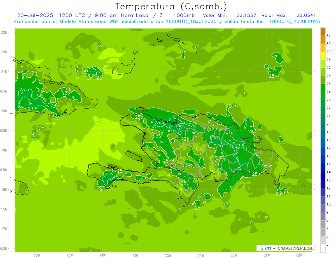Image resolution: width=336 pixels, height=259 pixels.
Task: Click the "6.5N" latitude axis label
Action: pyautogui.click(x=4, y=249)
